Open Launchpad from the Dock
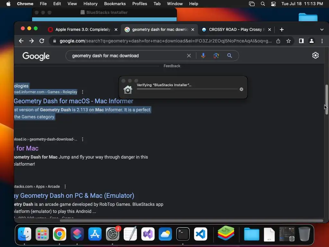This screenshot has height=247, width=329. point(42,234)
